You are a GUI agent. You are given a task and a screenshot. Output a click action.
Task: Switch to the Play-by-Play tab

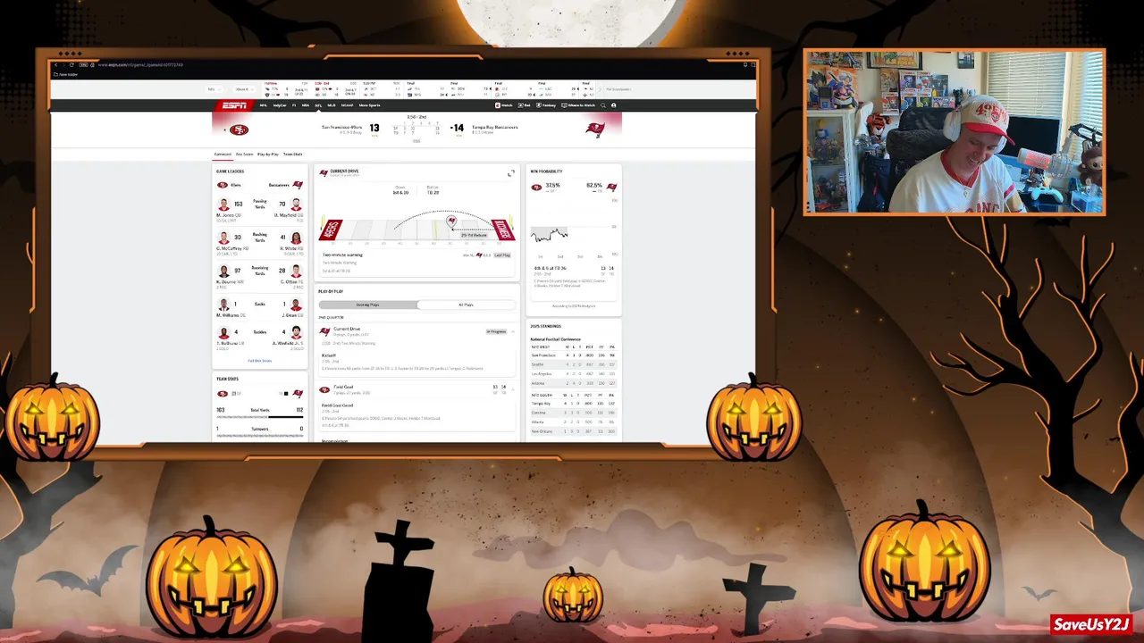268,154
